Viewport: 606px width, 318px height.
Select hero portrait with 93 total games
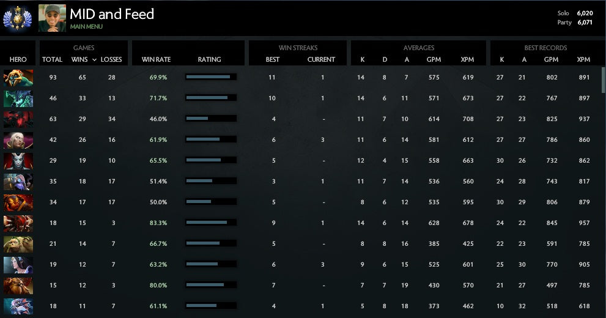[18, 77]
